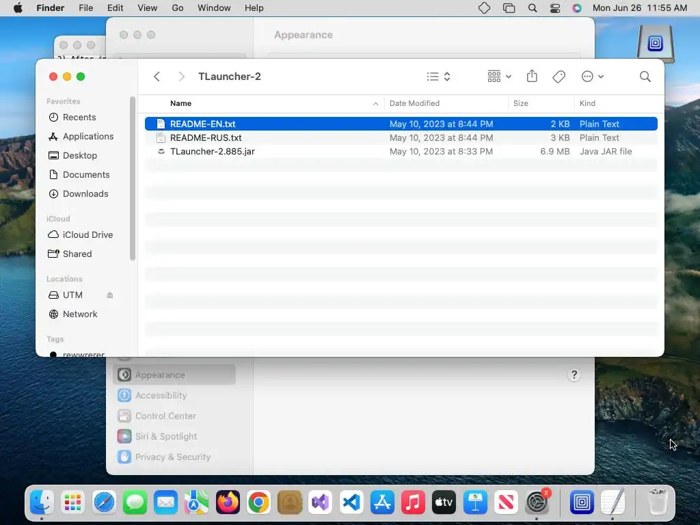Viewport: 700px width, 525px height.
Task: Click the sidebar scrollbar in Finder
Action: tap(132, 178)
